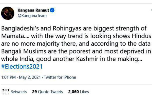Open the Quote Tweets label

pos(50,92)
